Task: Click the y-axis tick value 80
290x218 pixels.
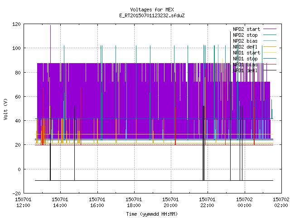Action: pyautogui.click(x=18, y=73)
